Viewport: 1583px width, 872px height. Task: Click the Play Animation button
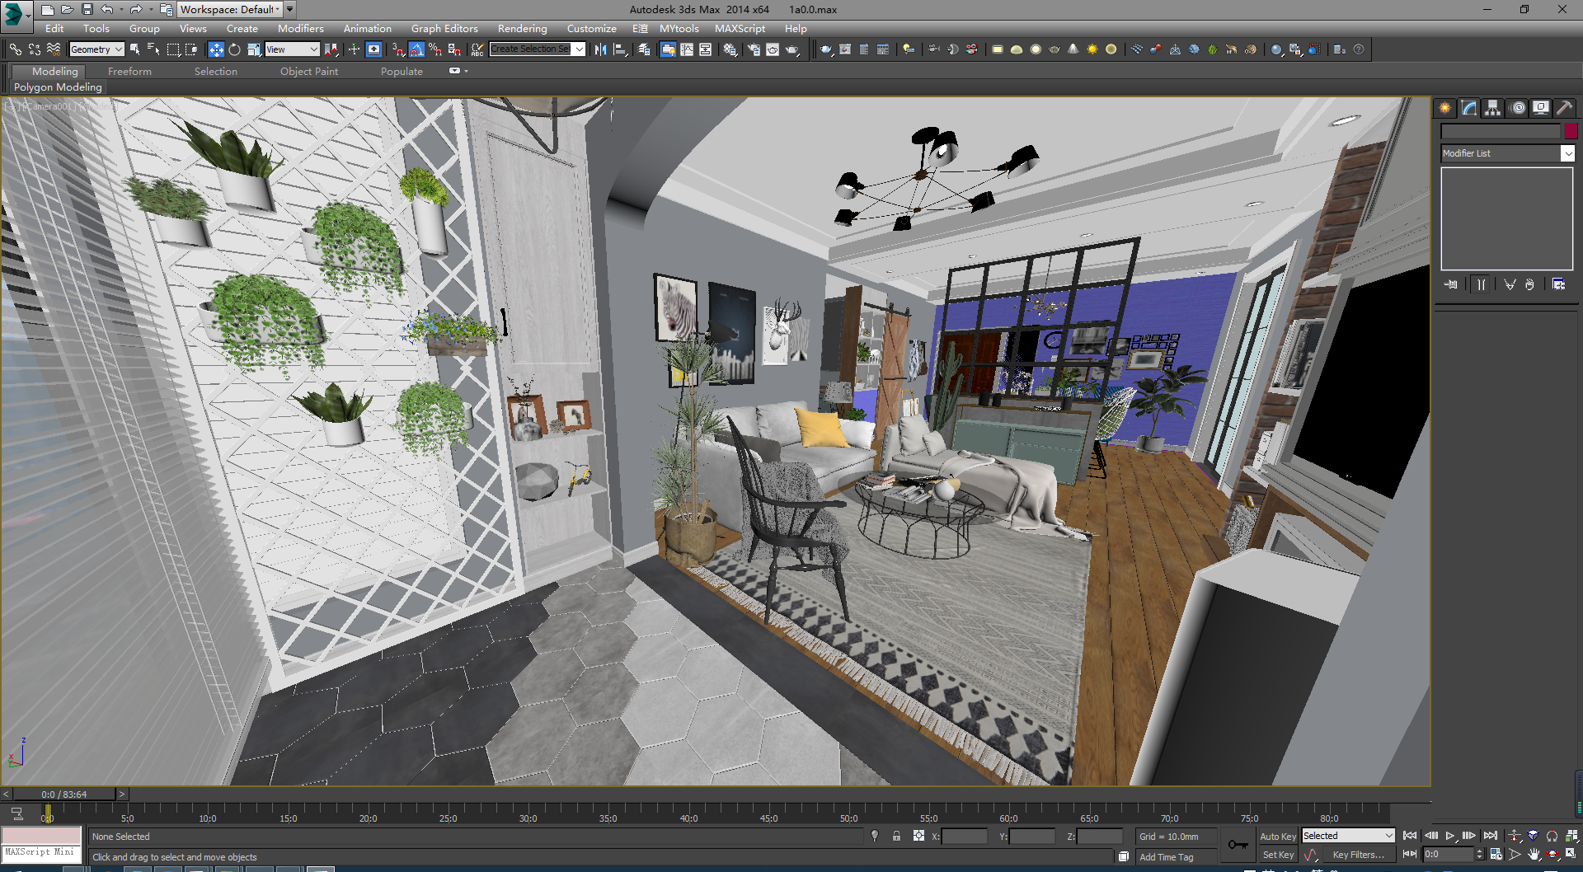(1450, 836)
